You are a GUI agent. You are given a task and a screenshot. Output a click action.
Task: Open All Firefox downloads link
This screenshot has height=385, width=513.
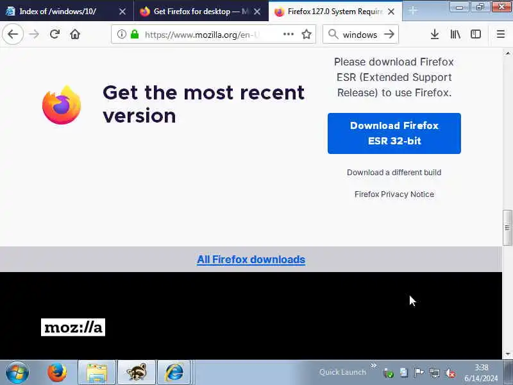(251, 259)
